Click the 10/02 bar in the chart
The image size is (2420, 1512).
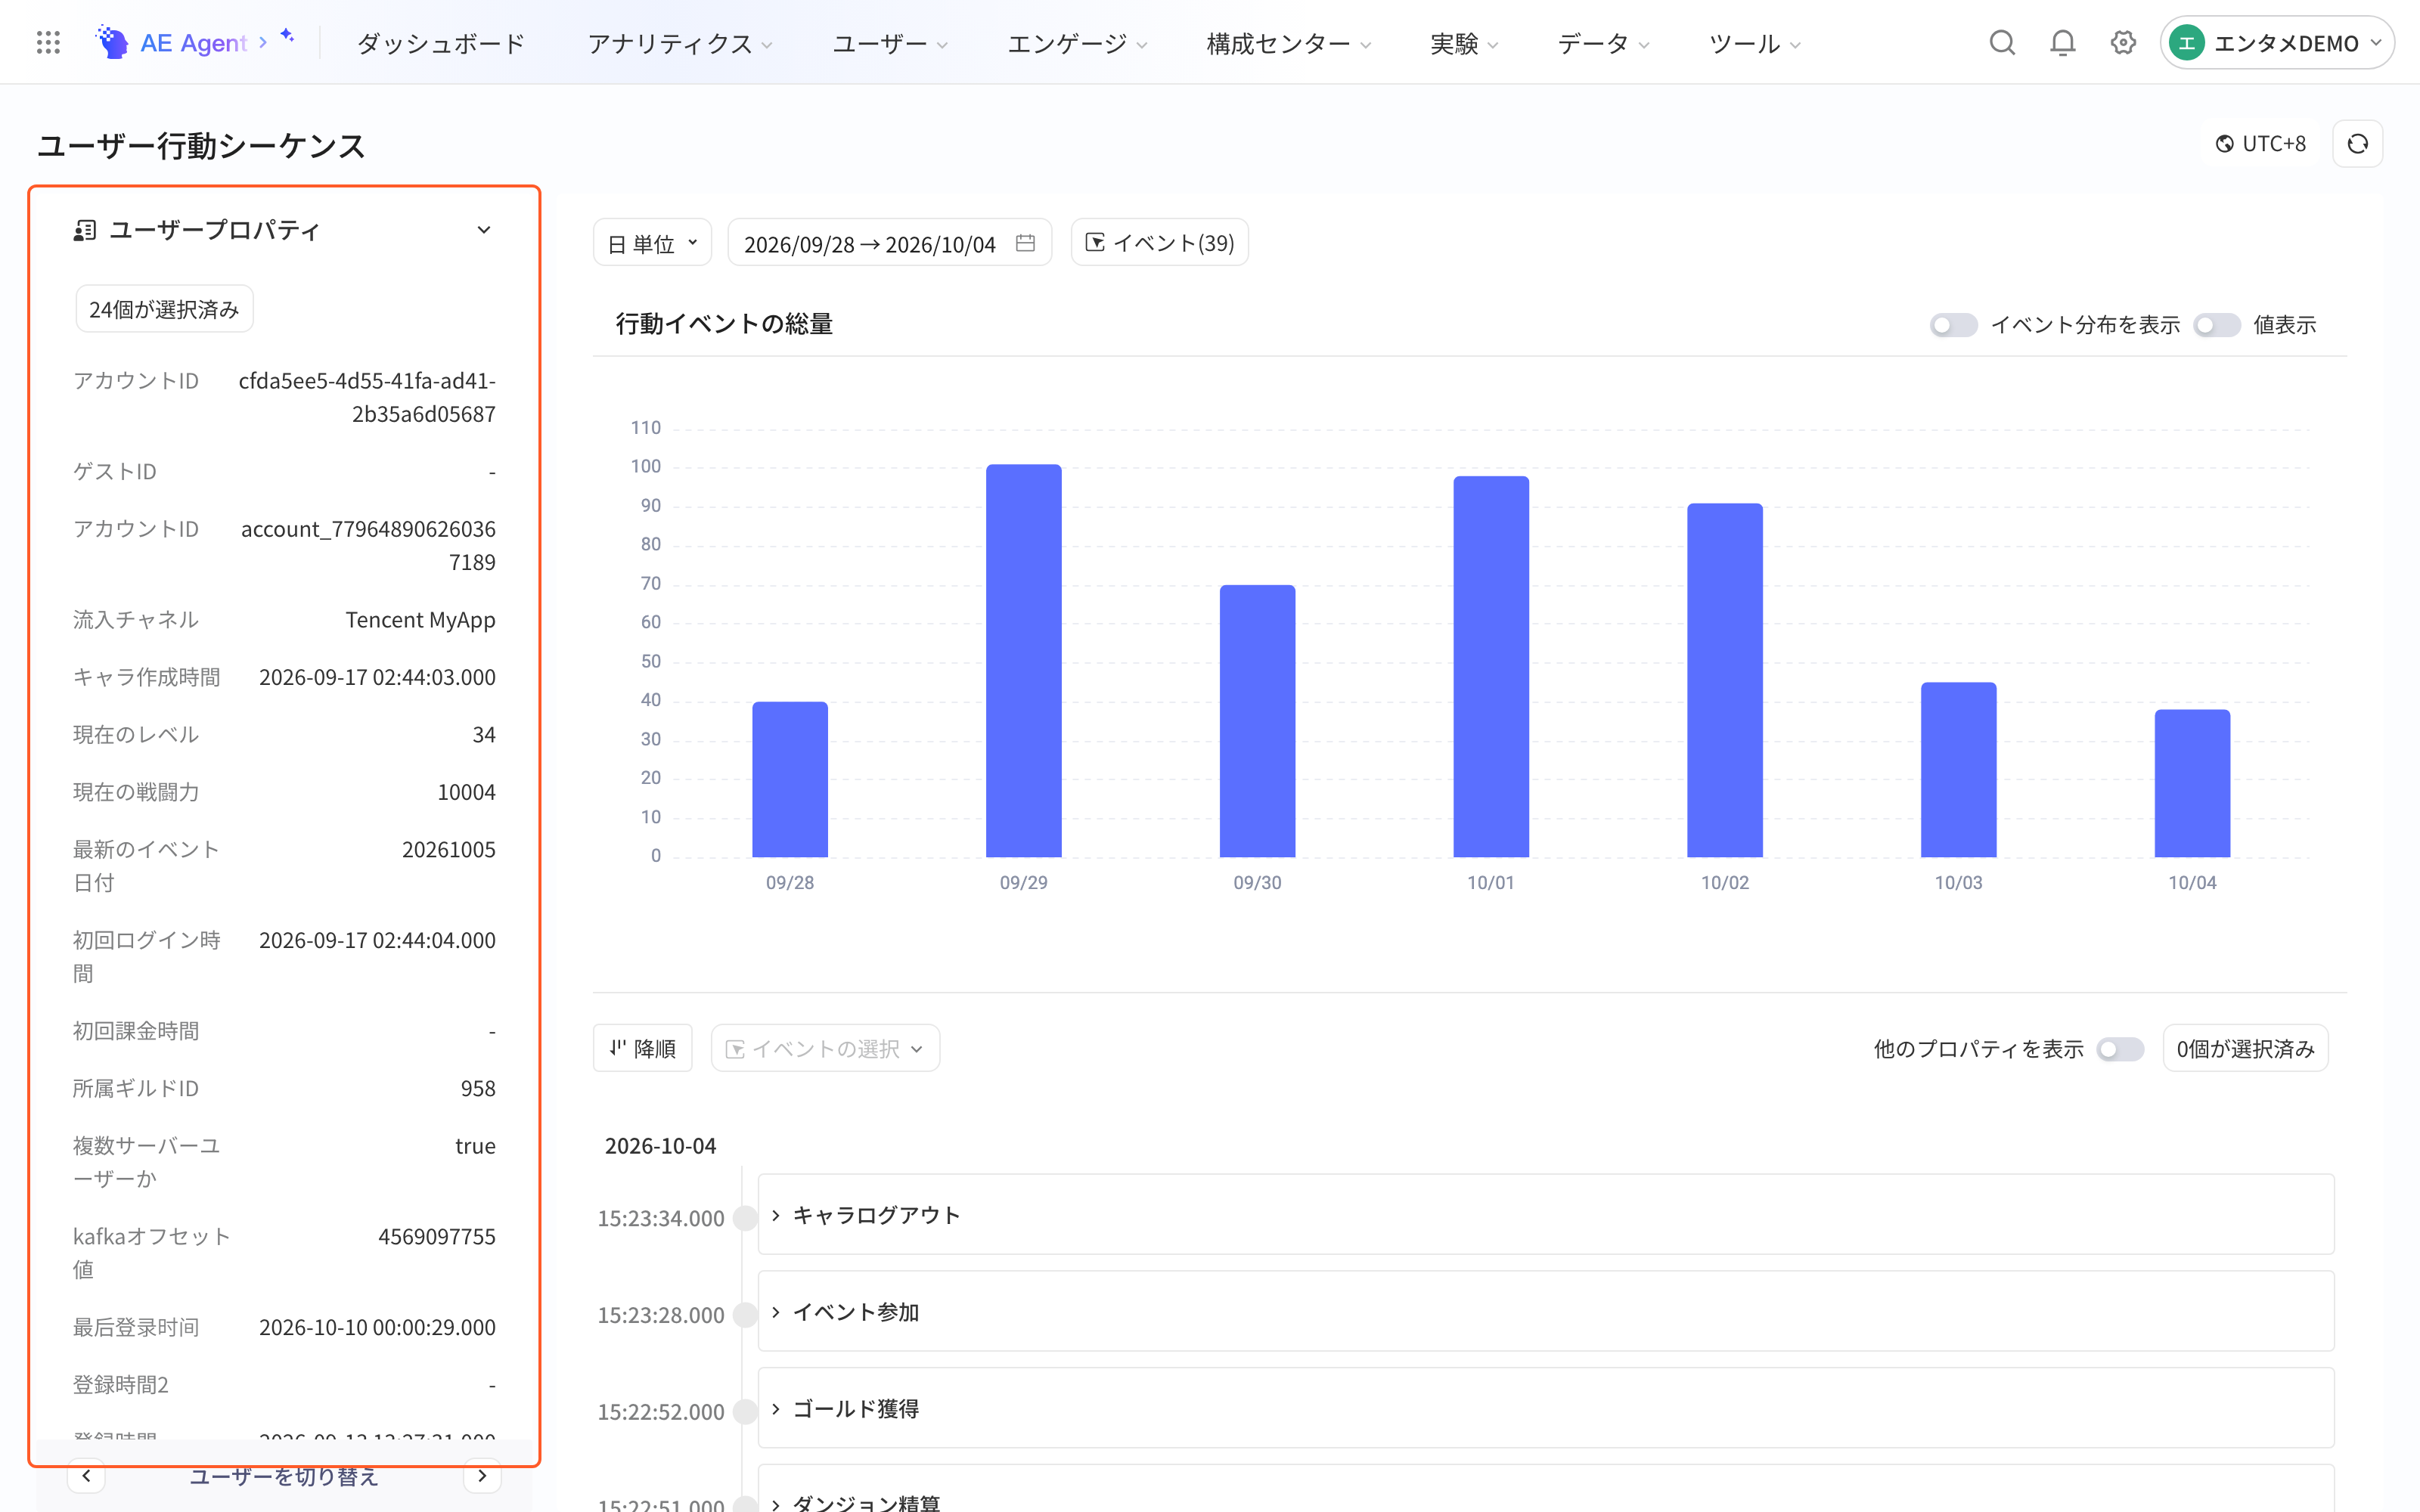1724,680
